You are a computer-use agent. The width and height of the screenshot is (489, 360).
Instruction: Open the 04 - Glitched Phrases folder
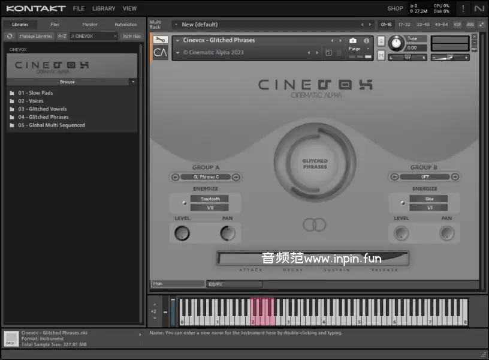click(x=43, y=117)
